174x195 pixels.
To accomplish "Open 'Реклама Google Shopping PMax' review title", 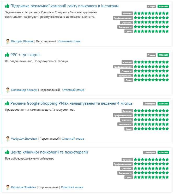I will pyautogui.click(x=71, y=103).
